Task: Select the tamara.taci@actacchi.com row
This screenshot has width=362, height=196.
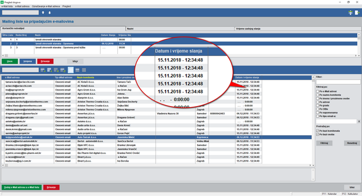Action: 157,82
